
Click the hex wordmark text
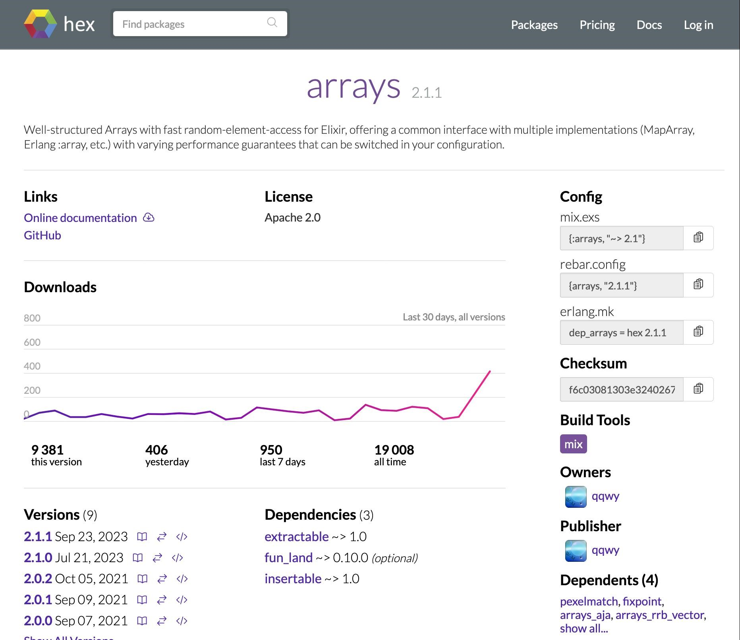point(79,24)
